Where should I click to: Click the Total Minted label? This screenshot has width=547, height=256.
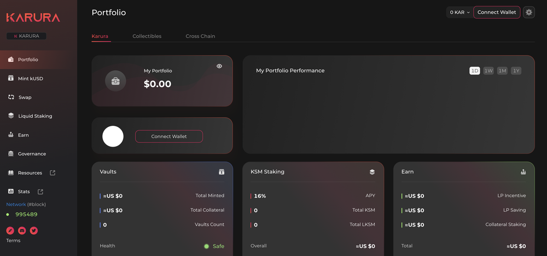(x=210, y=196)
